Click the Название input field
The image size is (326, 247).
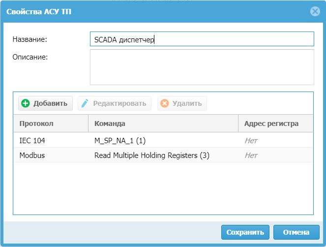tap(202, 39)
